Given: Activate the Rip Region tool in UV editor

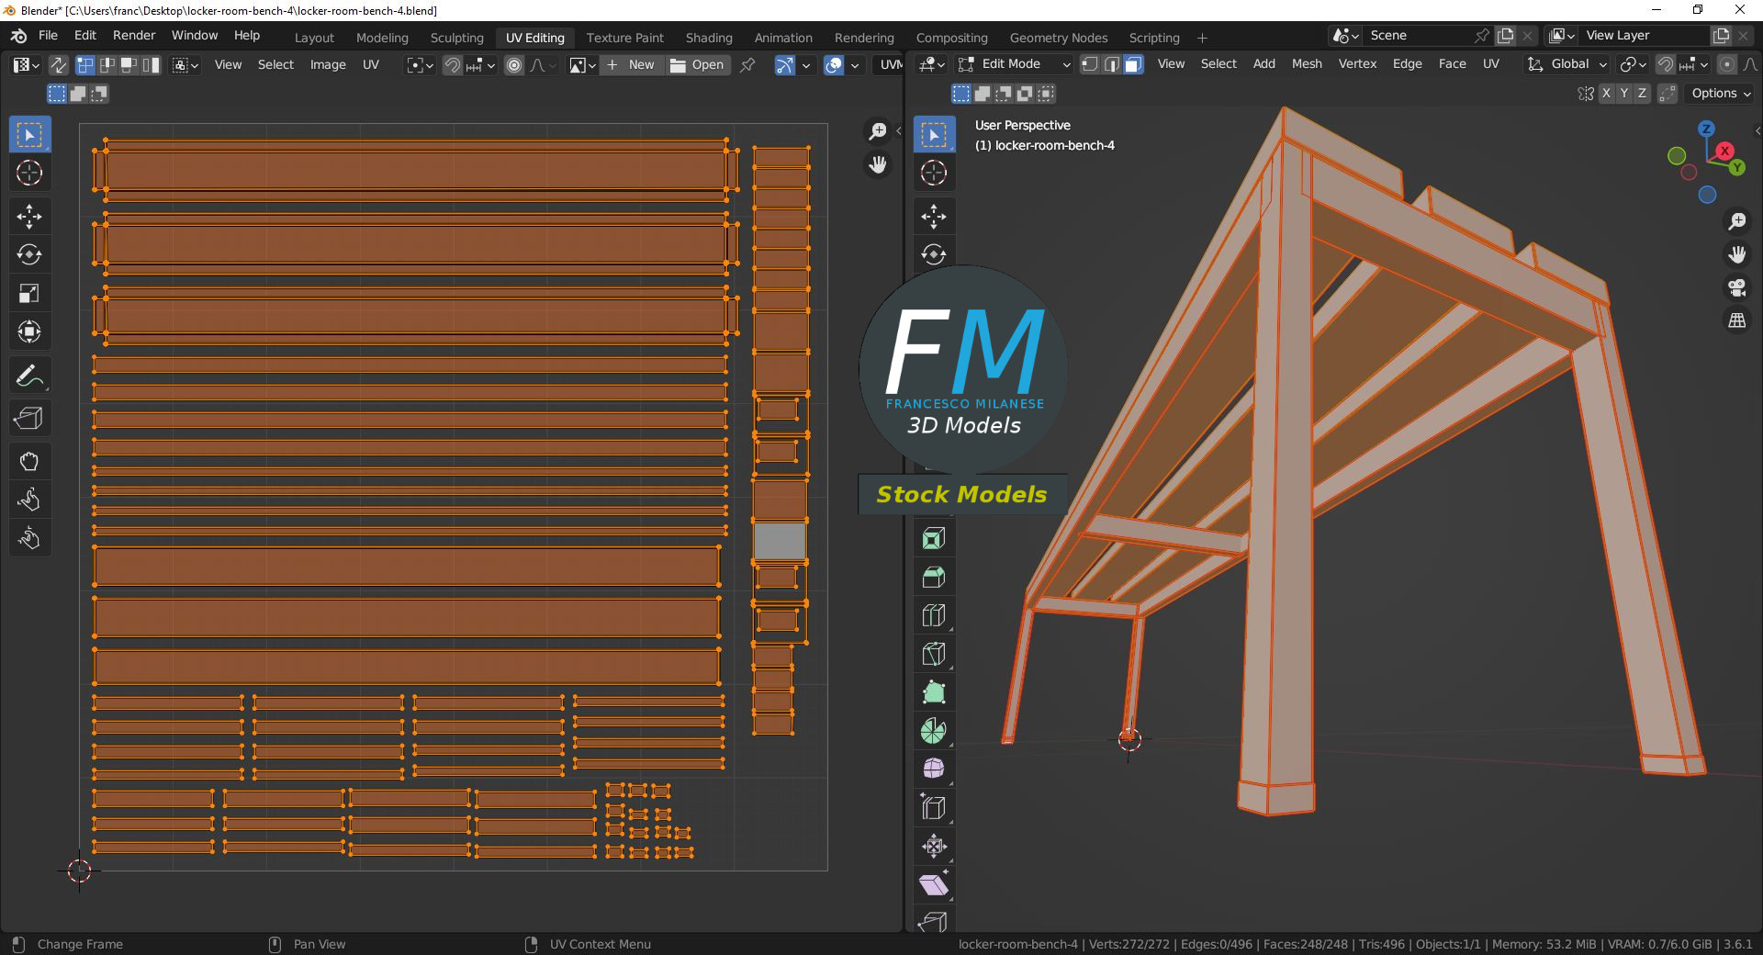Looking at the screenshot, I should click(x=29, y=419).
